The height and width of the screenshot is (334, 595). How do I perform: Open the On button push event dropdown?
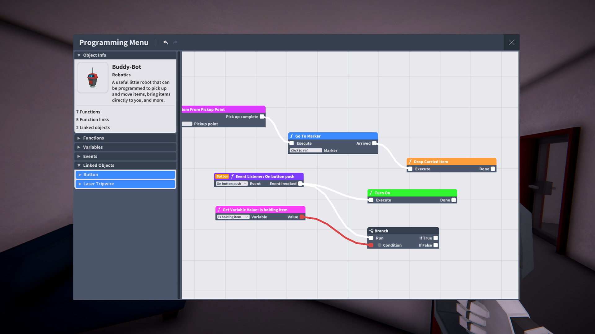pyautogui.click(x=232, y=184)
